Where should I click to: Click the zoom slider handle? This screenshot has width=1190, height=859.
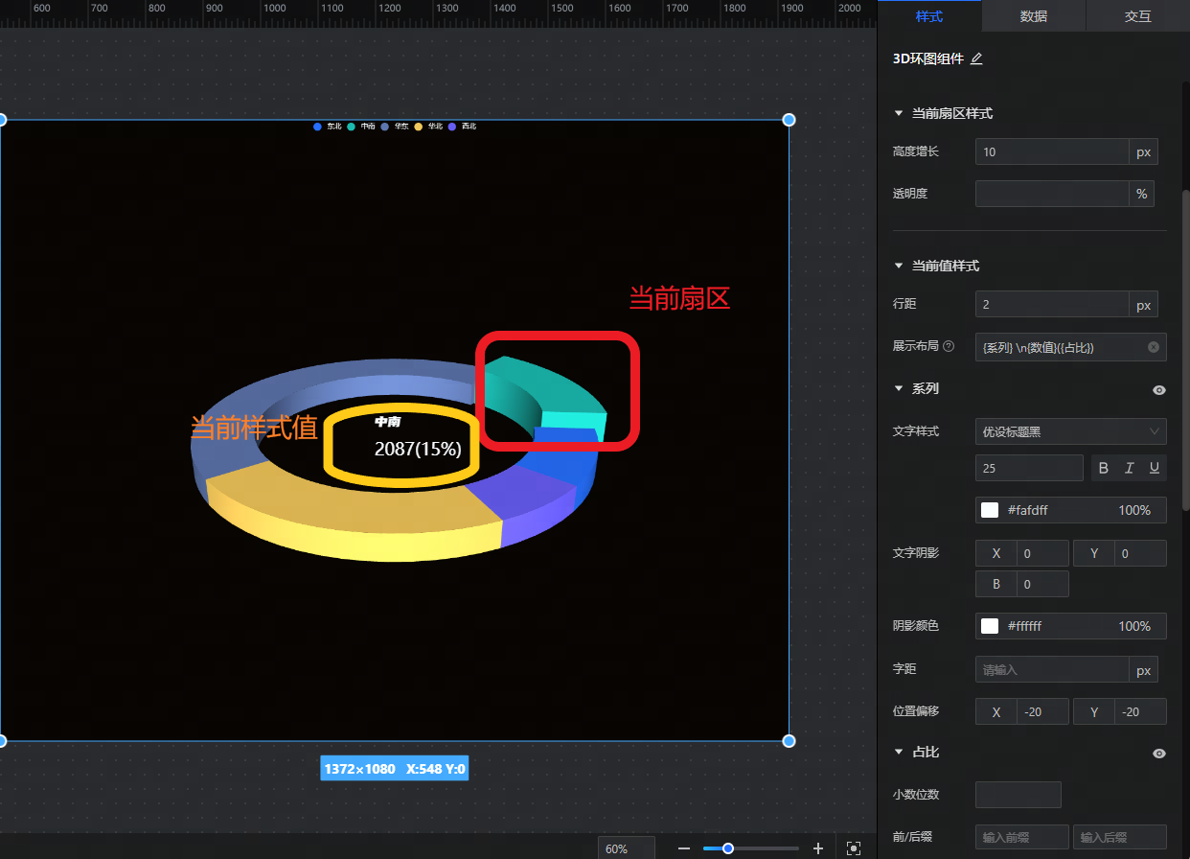pyautogui.click(x=728, y=848)
